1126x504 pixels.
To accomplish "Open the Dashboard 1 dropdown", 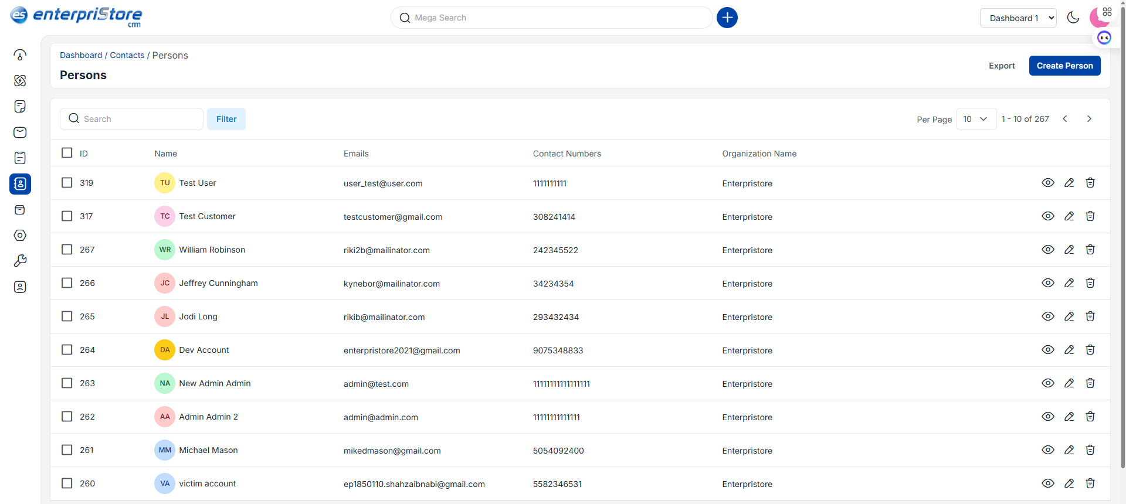I will (1018, 18).
